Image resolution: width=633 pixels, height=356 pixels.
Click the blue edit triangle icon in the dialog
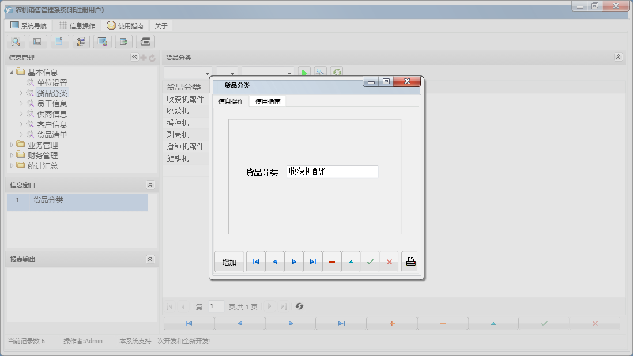[351, 261]
